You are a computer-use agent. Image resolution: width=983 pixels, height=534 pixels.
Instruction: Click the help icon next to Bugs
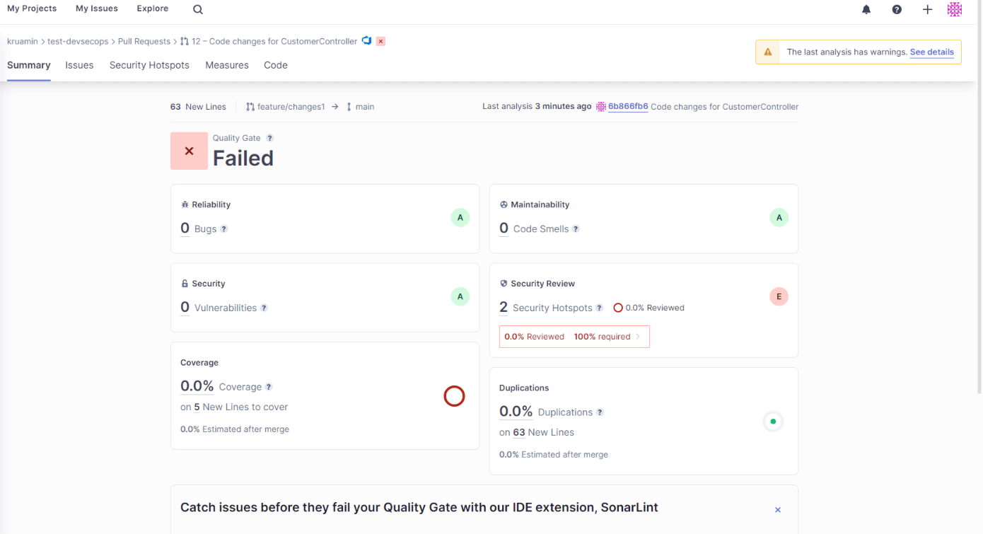[224, 229]
